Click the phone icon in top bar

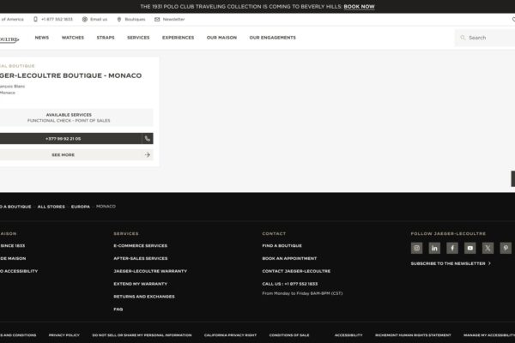click(35, 20)
